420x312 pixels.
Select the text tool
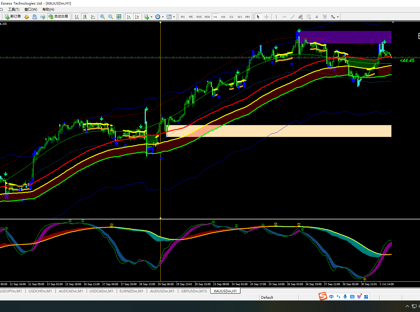[317, 17]
